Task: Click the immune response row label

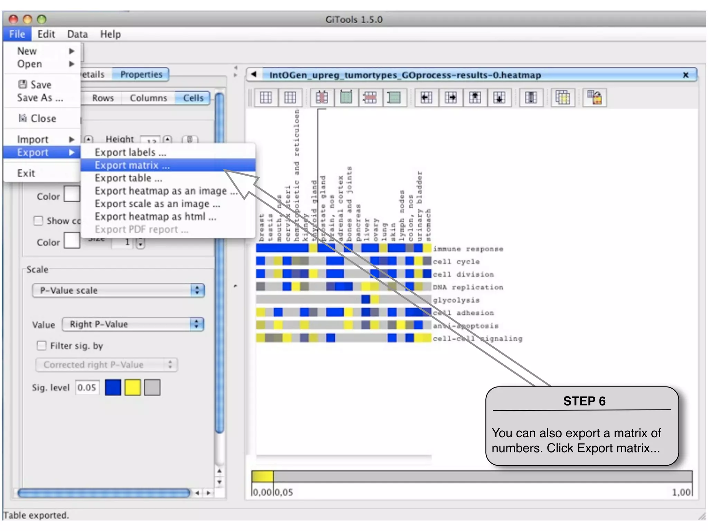Action: point(468,249)
